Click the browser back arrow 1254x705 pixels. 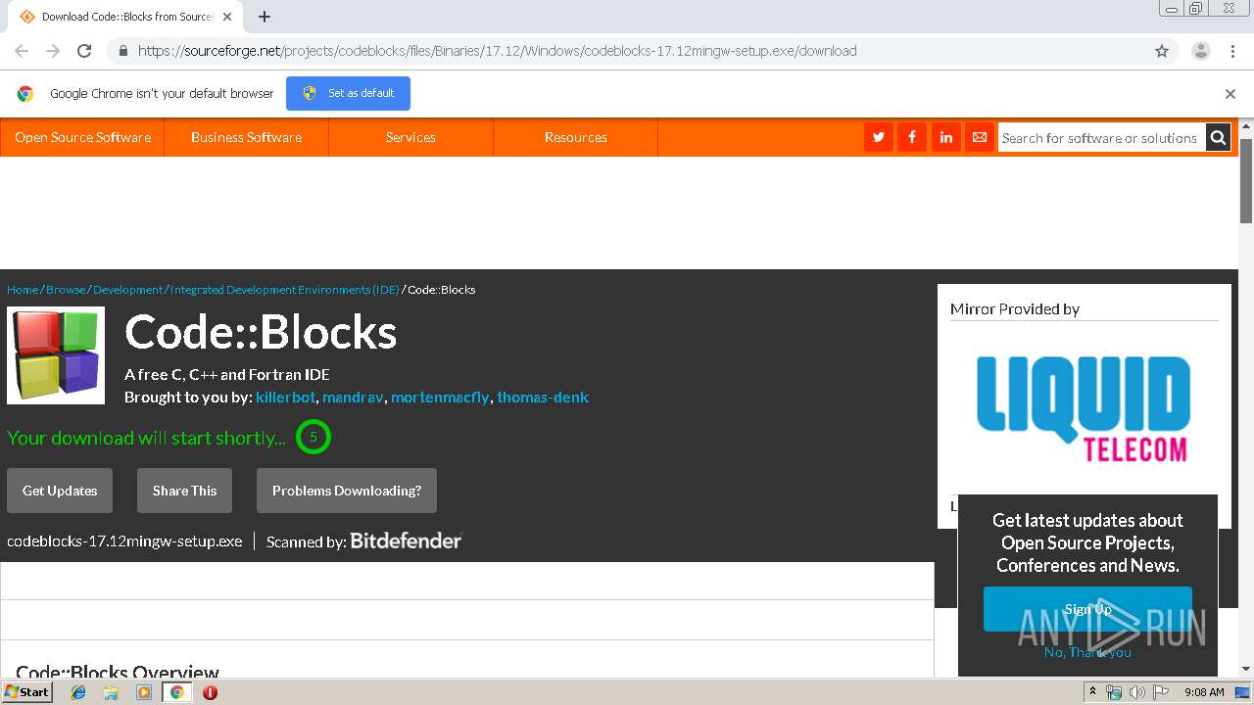[22, 51]
